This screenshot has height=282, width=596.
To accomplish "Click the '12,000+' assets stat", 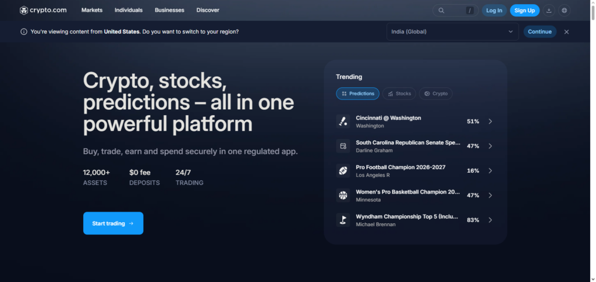I will tap(97, 173).
